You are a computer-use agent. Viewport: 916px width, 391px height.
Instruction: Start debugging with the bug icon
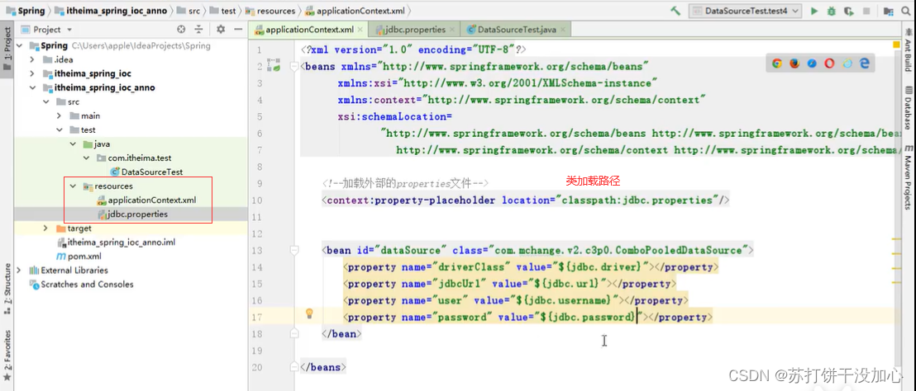click(832, 11)
